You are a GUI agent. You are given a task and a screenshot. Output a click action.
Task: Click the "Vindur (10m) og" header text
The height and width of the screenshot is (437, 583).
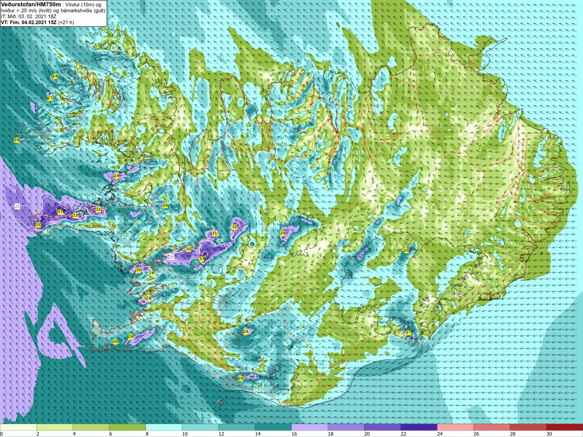[83, 4]
